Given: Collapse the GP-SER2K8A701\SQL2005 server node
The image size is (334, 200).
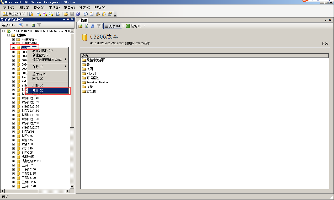Looking at the screenshot, I should coord(4,31).
